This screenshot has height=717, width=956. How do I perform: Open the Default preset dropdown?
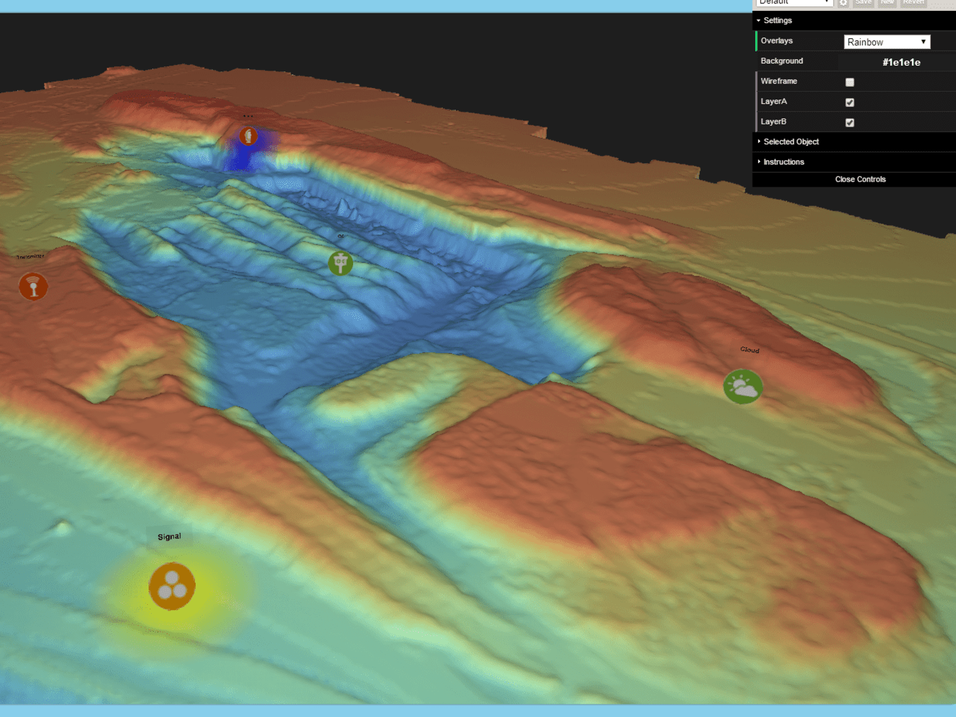[x=795, y=3]
